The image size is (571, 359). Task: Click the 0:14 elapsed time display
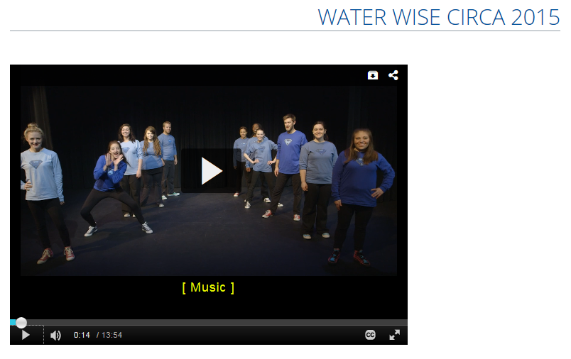[x=82, y=335]
